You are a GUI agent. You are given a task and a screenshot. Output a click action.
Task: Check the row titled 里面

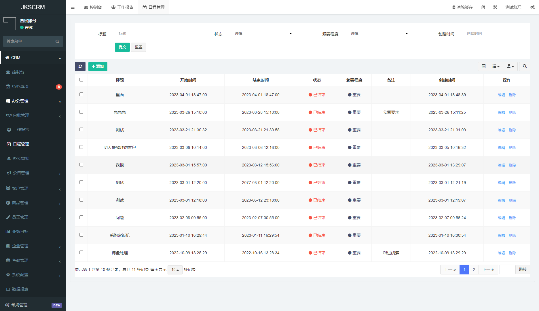click(81, 94)
